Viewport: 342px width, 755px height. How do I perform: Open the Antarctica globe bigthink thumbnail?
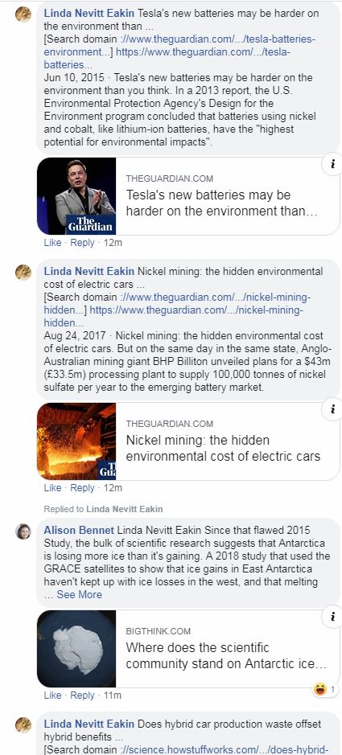(76, 649)
